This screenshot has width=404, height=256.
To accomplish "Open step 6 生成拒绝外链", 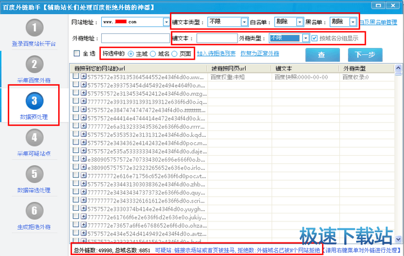I will click(x=34, y=216).
